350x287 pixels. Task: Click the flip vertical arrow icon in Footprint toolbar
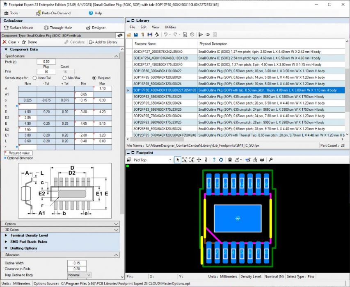[214, 159]
